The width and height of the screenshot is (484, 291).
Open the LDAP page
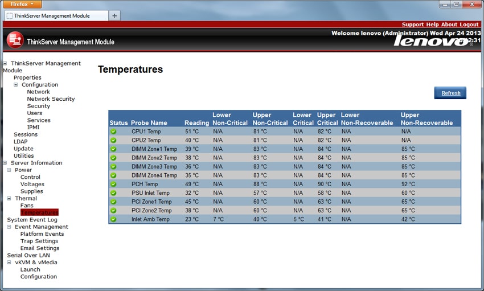(20, 141)
